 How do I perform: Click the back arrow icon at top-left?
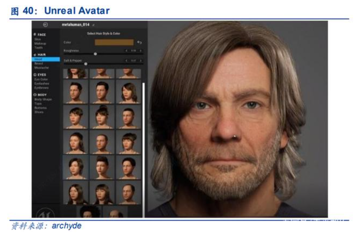[x=45, y=25]
